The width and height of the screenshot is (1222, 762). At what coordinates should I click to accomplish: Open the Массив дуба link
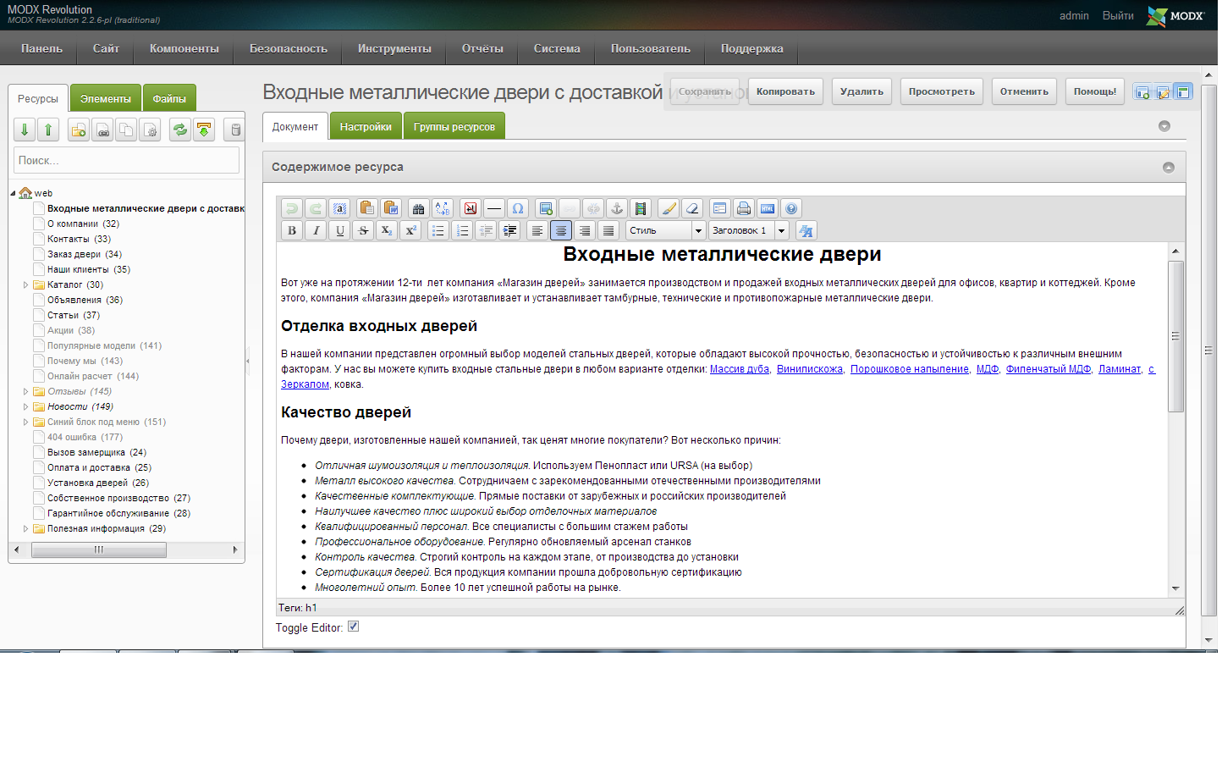[740, 369]
